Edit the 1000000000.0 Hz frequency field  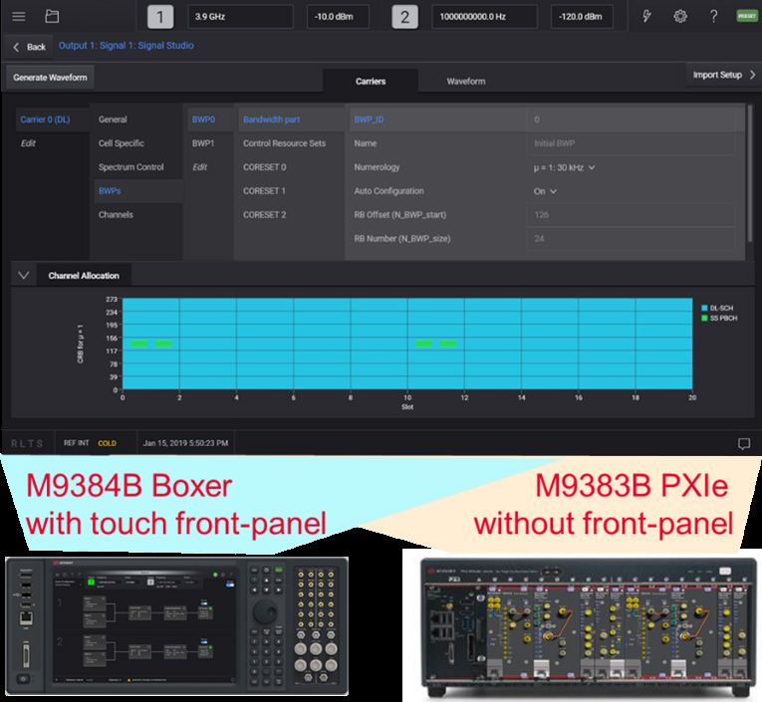click(x=484, y=17)
